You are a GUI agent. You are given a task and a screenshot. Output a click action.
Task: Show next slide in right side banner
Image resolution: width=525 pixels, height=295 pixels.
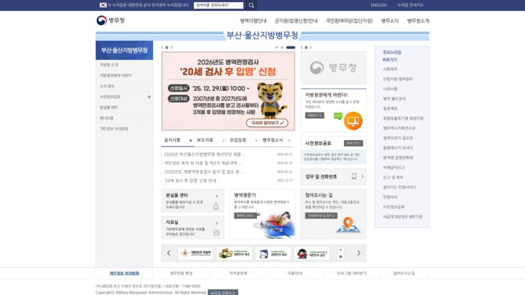point(310,48)
